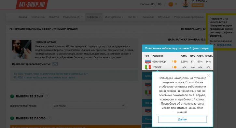Click the 450р/1990р conditions cell
Image resolution: width=236 pixels, height=128 pixels.
coord(159,62)
